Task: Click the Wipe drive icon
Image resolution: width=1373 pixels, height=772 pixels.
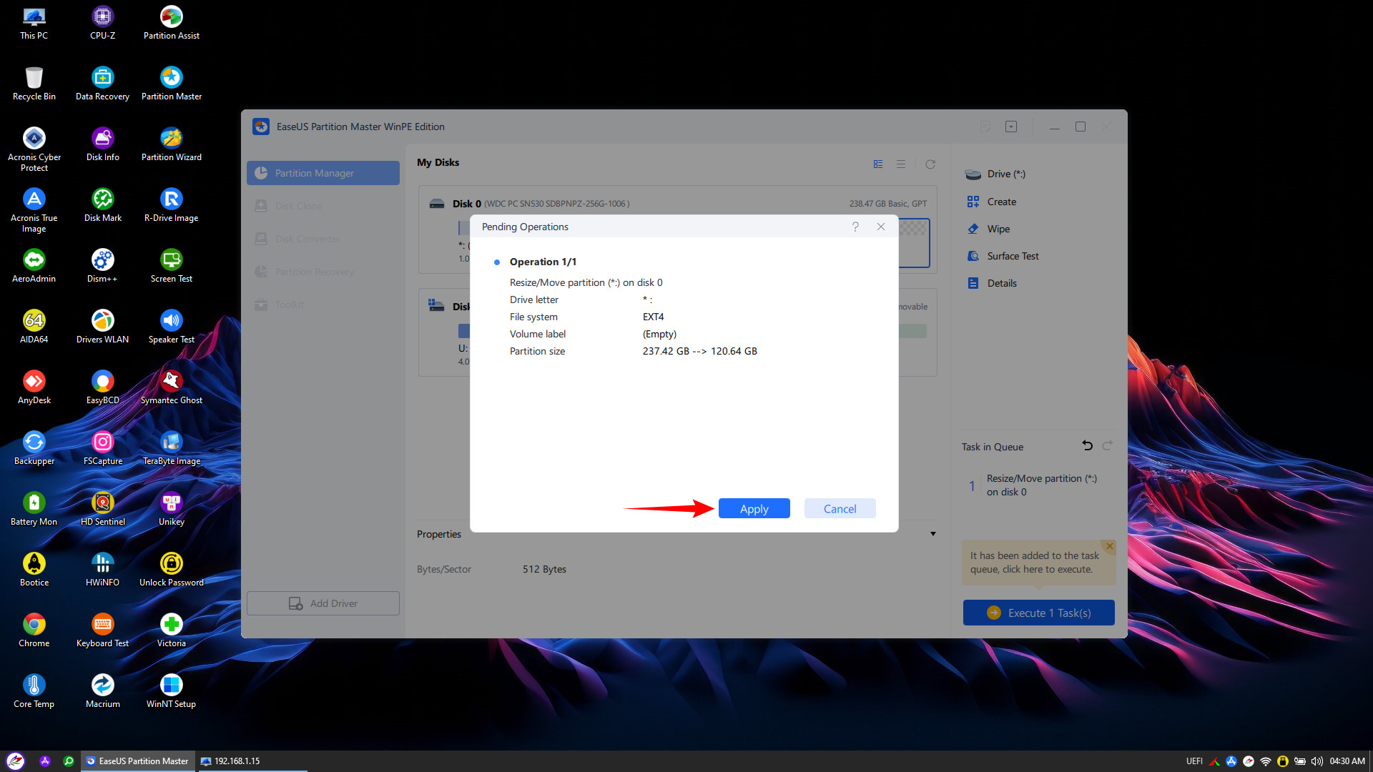Action: coord(973,229)
